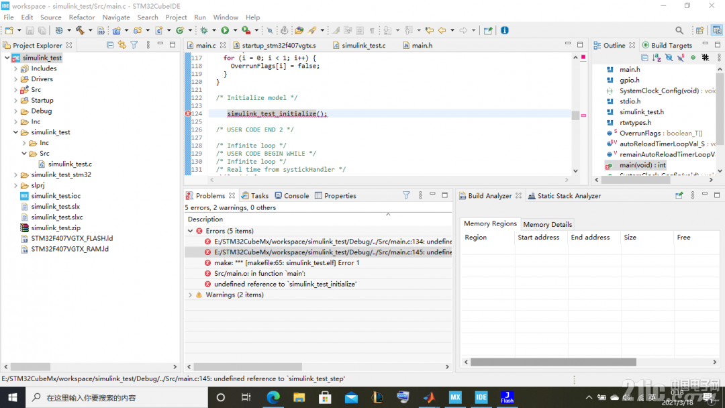Click the green Run button icon
The image size is (725, 408).
[x=225, y=30]
